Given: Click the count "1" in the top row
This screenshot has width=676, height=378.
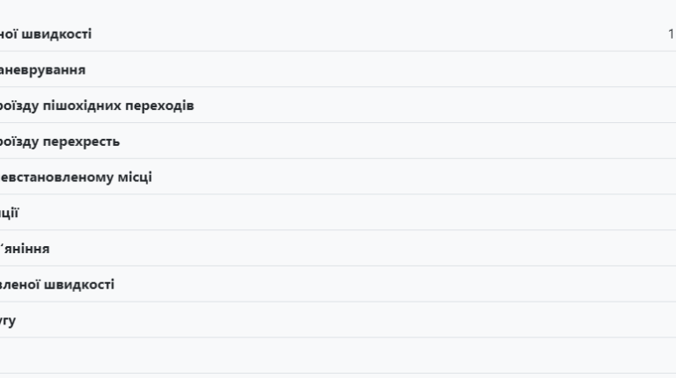Looking at the screenshot, I should click(671, 34).
